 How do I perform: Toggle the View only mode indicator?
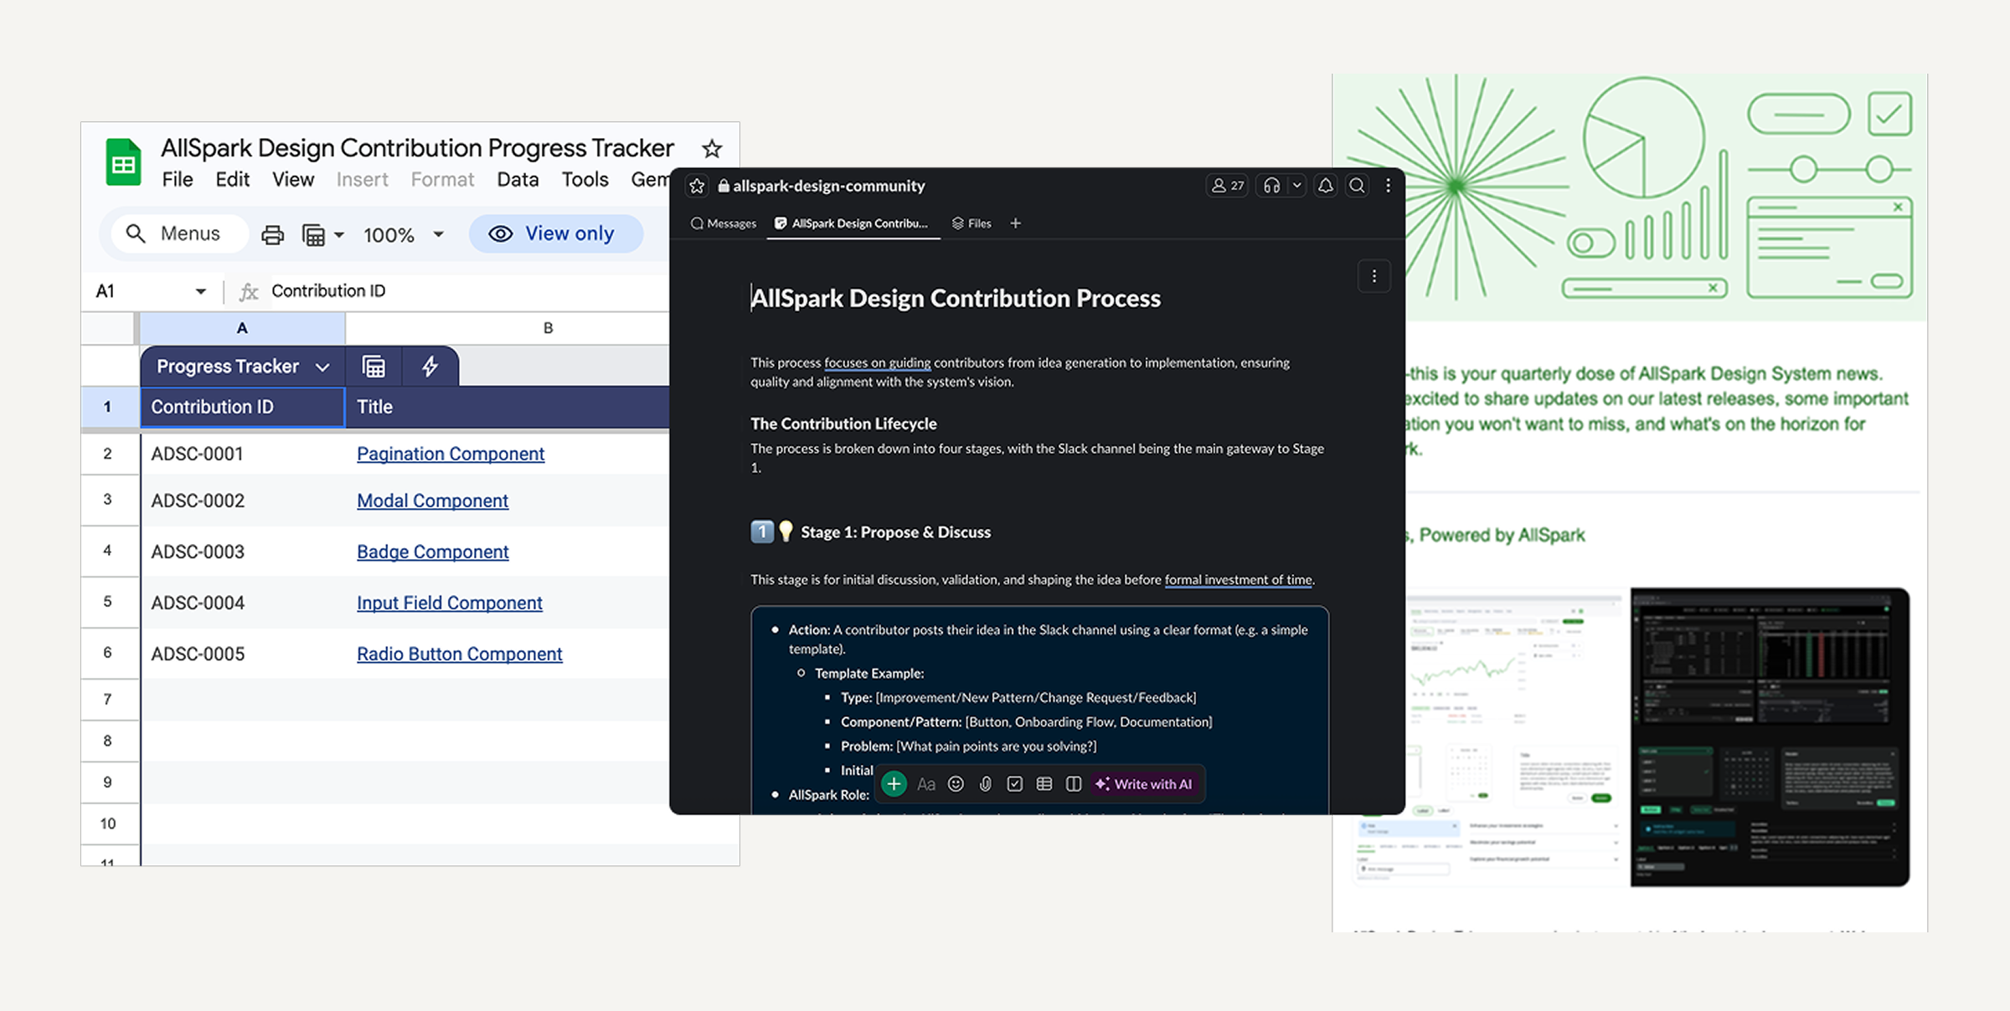click(x=555, y=234)
